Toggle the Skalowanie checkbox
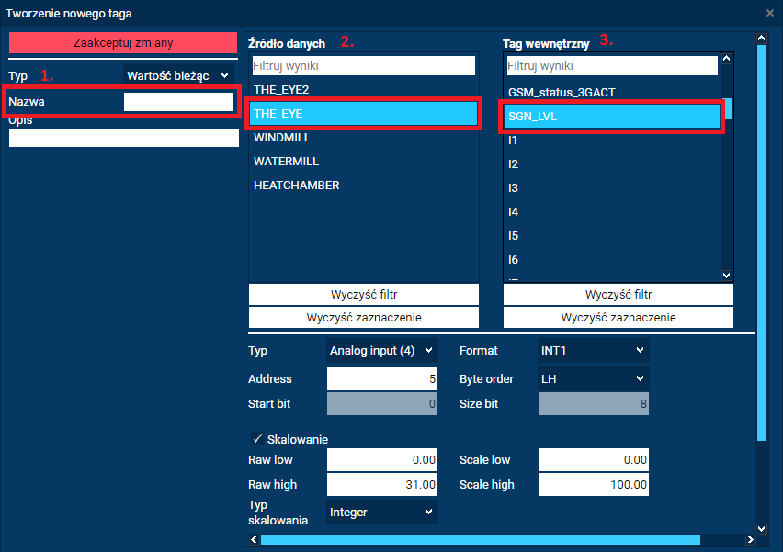The image size is (783, 552). [256, 439]
